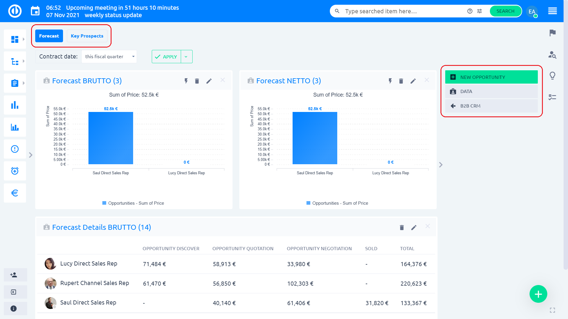Expand the tasks sidebar submenu arrow

coord(24,83)
